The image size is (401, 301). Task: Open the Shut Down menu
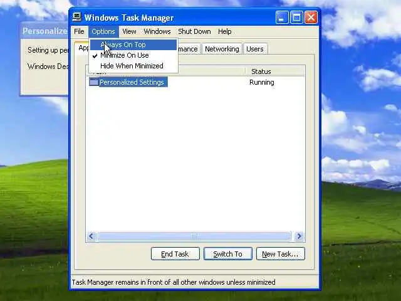click(x=194, y=31)
